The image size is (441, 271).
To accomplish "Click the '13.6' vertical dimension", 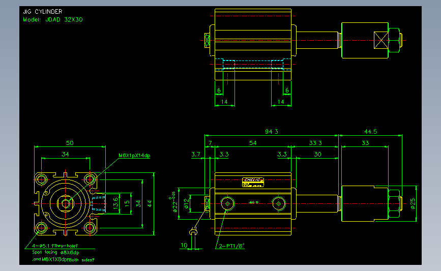I will 116,203.
